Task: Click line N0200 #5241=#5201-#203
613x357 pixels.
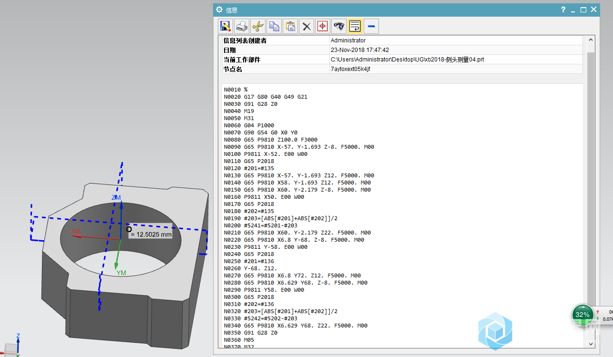Action: click(261, 225)
